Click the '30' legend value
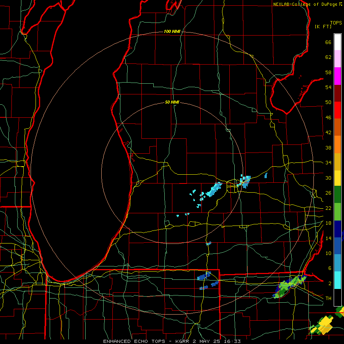344x344 pixels. click(328, 178)
